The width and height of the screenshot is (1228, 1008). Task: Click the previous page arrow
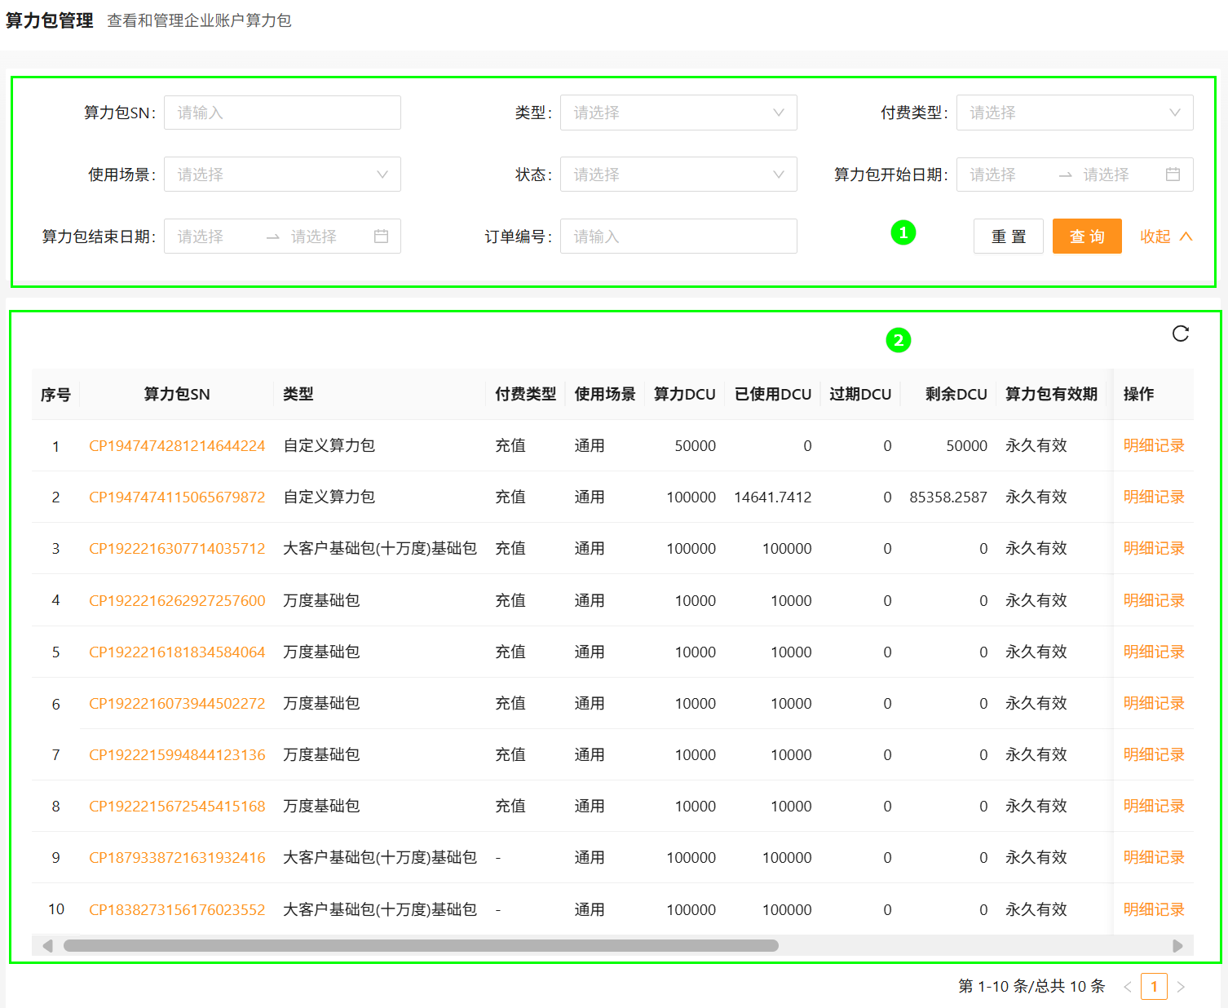point(1127,987)
